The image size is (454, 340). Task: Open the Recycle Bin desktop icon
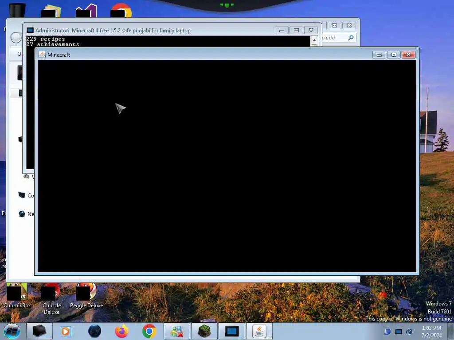[17, 10]
